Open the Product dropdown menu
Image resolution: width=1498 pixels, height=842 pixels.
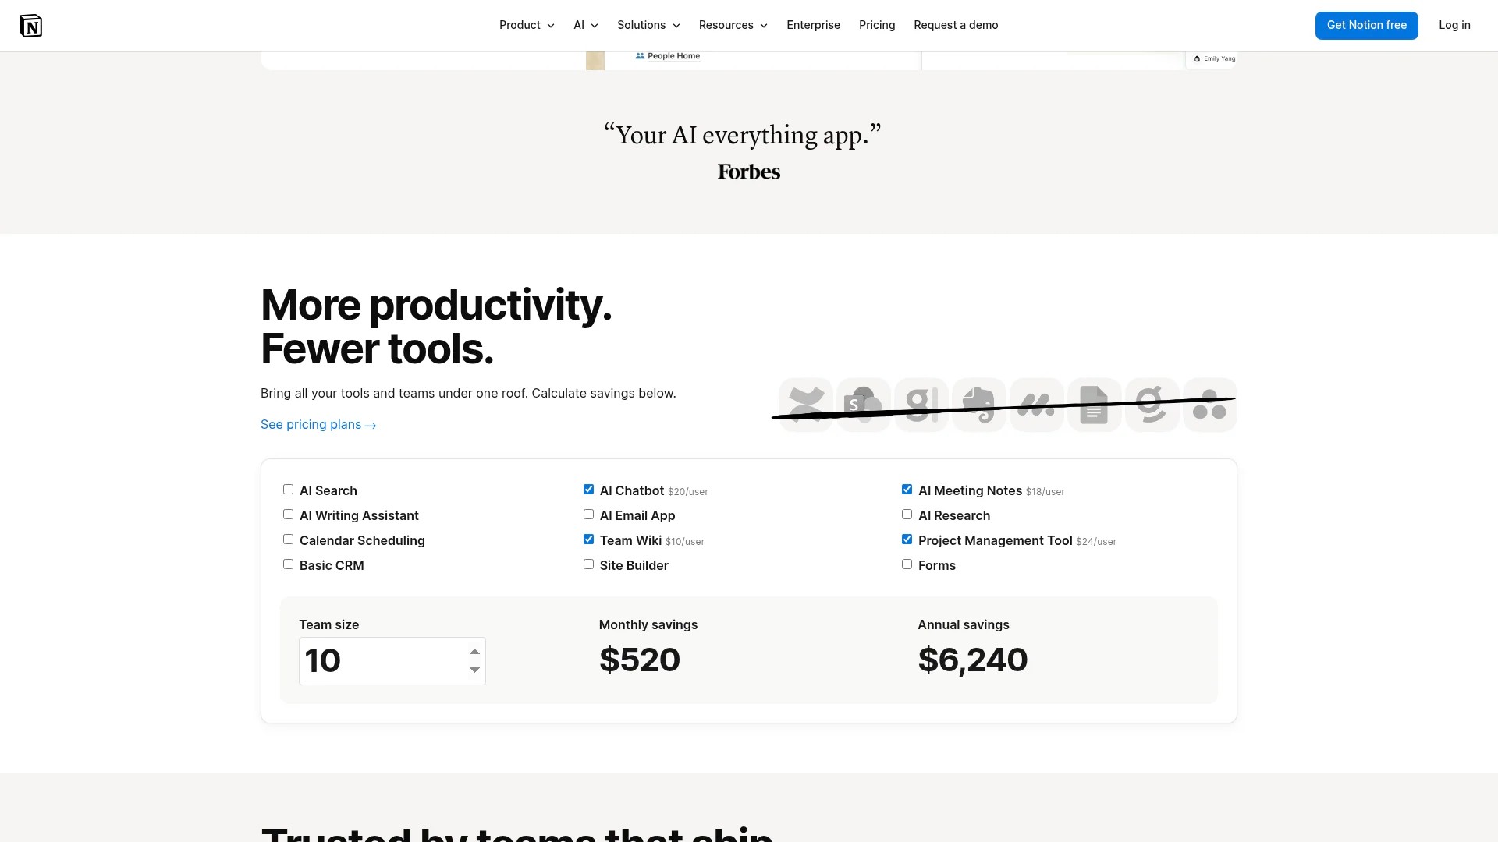pos(527,25)
